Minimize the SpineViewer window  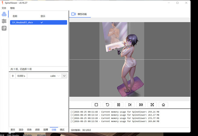tap(169, 3)
